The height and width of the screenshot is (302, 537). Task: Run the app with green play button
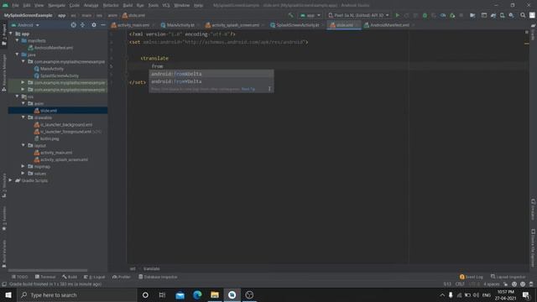[x=397, y=15]
